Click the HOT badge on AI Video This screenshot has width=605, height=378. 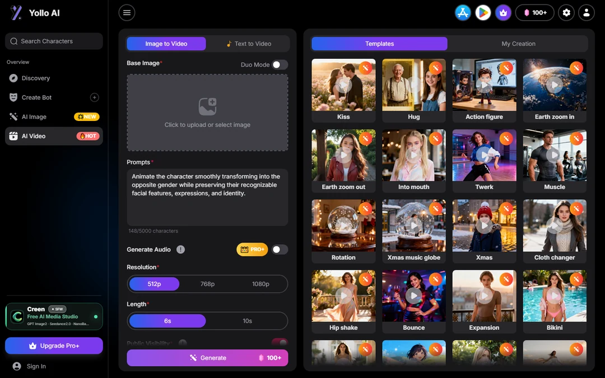click(x=88, y=136)
